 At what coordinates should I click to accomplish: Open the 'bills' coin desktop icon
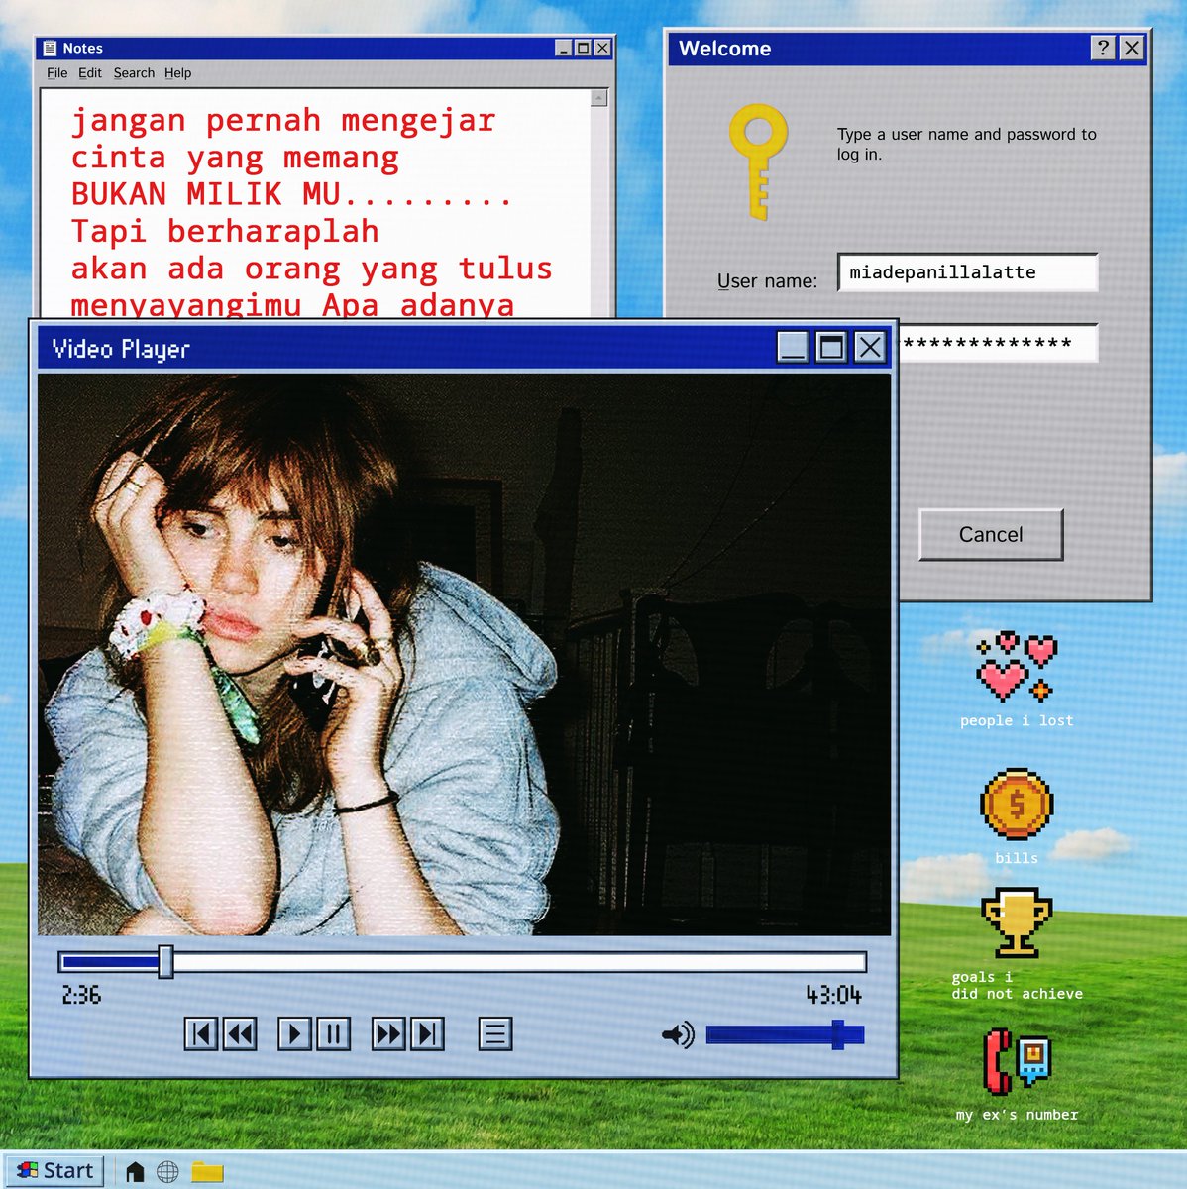(1017, 804)
